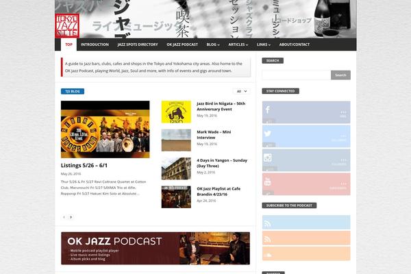411x274 pixels.
Task: Click the TJS BLOG label
Action: (73, 91)
